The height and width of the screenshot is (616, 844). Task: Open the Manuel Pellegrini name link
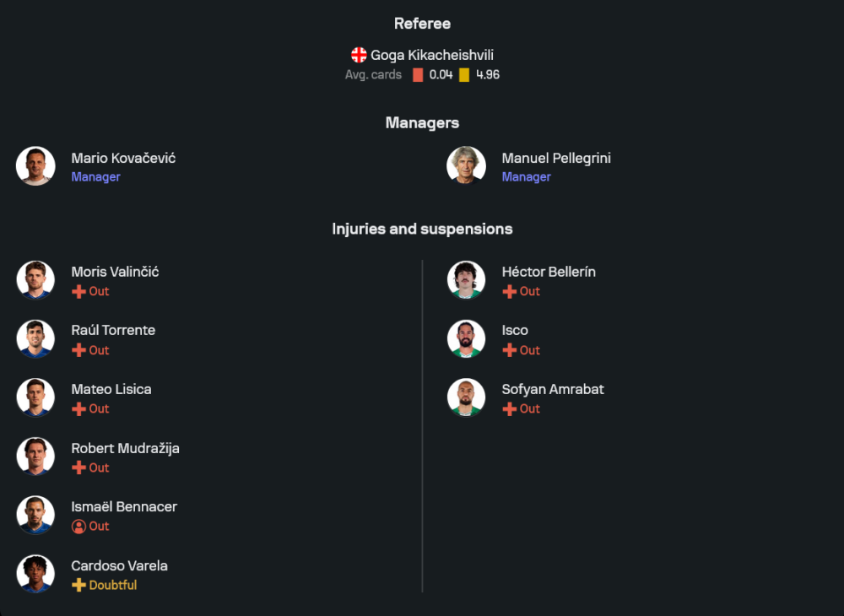556,158
